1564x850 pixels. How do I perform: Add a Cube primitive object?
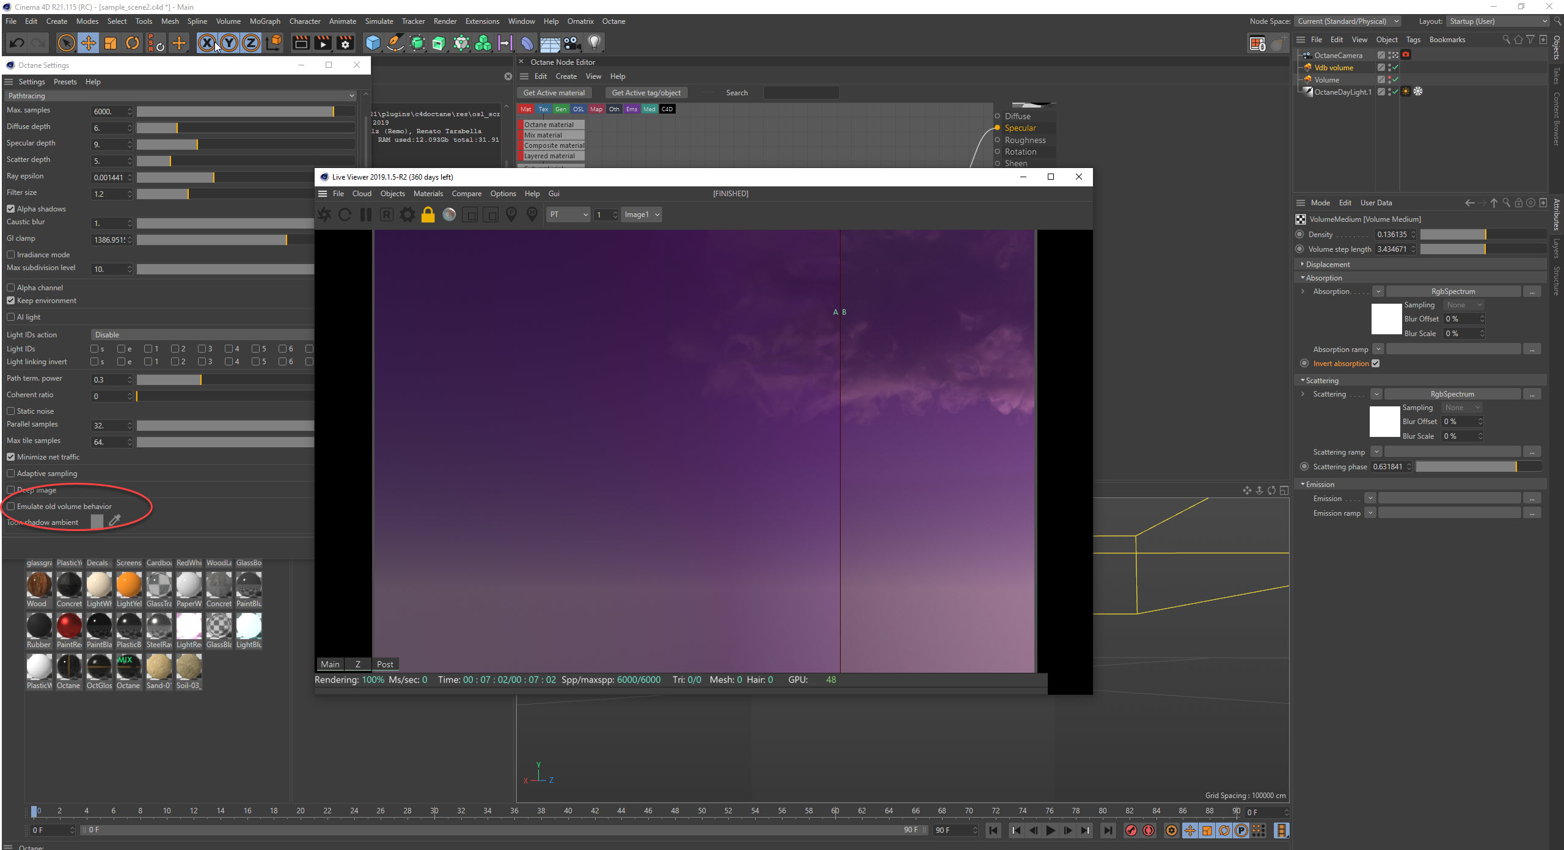tap(373, 43)
